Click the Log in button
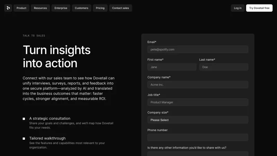 tap(238, 8)
